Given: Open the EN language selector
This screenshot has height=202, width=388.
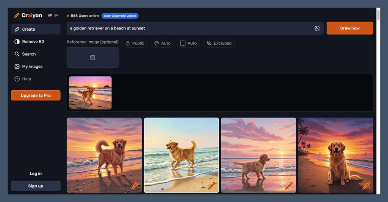Looking at the screenshot, I should click(53, 15).
